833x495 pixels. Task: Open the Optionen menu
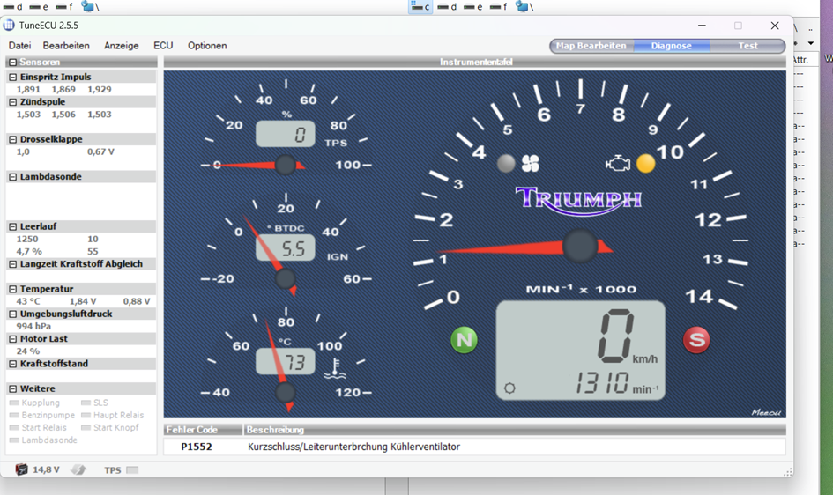coord(207,46)
